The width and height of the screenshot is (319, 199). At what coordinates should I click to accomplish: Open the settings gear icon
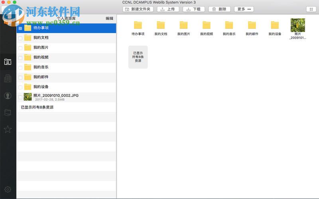click(8, 189)
